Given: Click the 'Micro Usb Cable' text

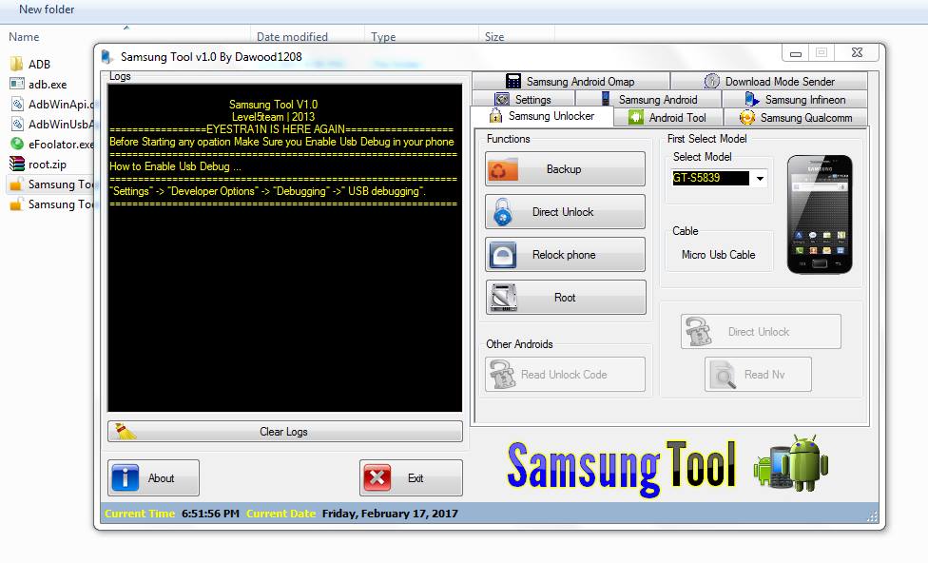Looking at the screenshot, I should tap(719, 255).
